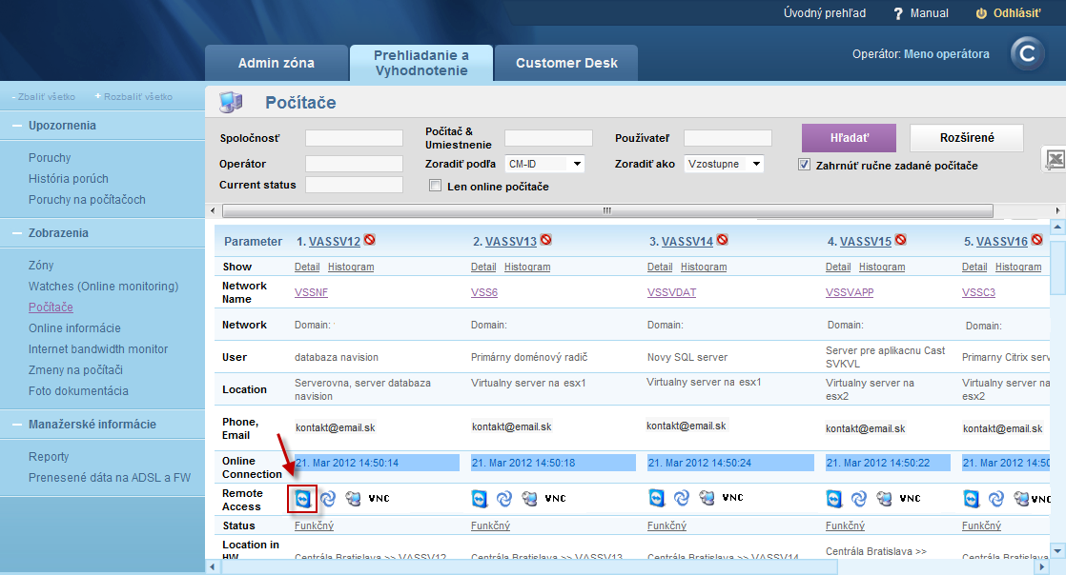Click the blue swirl remote icon for VASSV12
The image size is (1066, 575).
(x=328, y=499)
